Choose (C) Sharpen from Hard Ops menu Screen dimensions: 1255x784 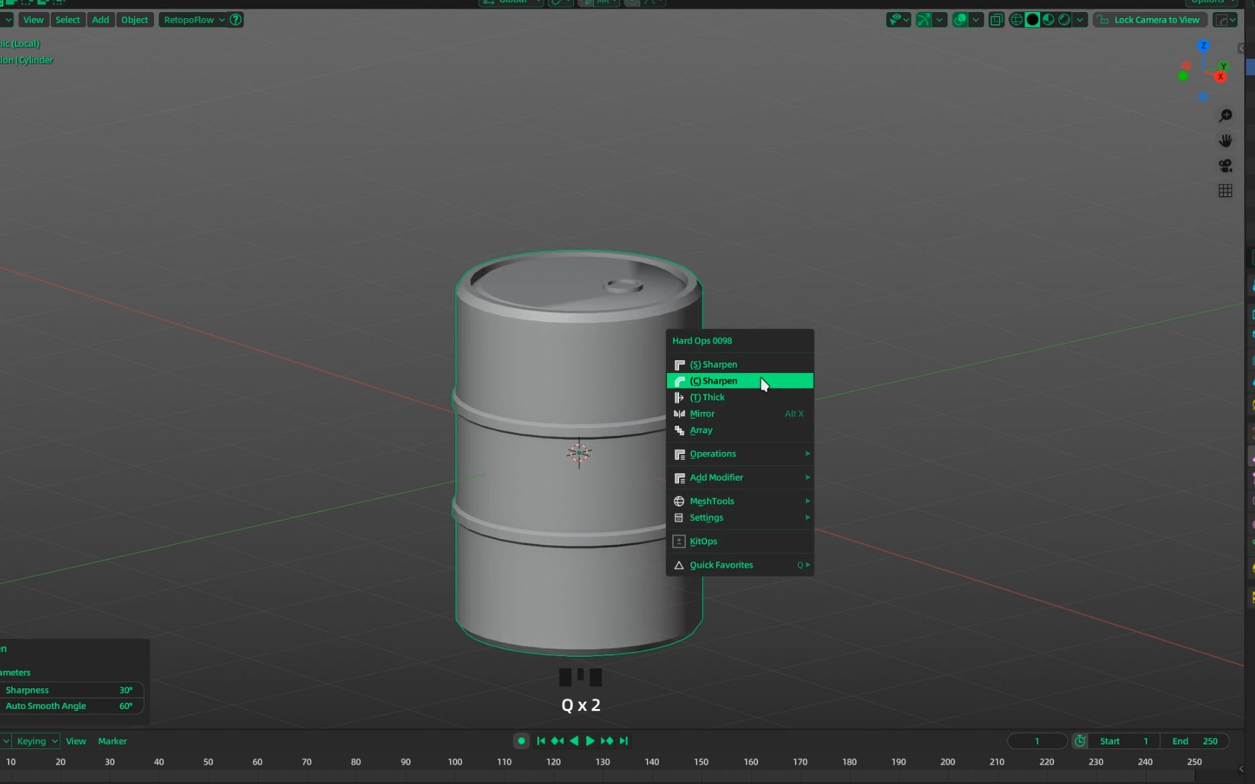point(720,380)
